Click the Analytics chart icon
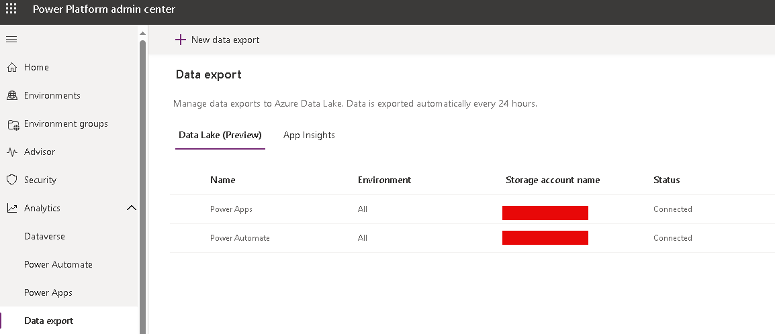The height and width of the screenshot is (334, 775). coord(12,208)
